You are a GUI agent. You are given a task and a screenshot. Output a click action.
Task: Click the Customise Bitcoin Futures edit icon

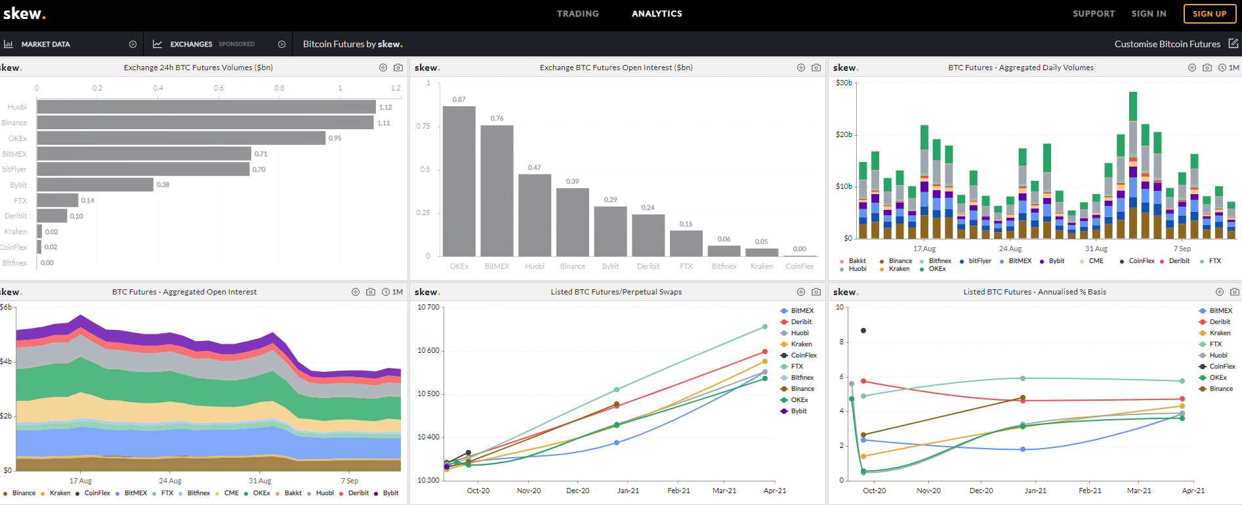coord(1233,43)
